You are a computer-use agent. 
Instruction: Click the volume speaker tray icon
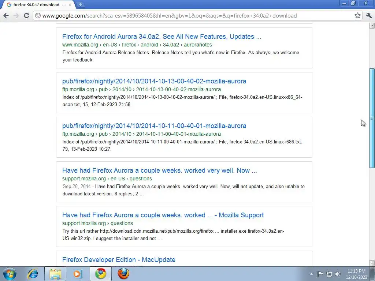coord(338,274)
